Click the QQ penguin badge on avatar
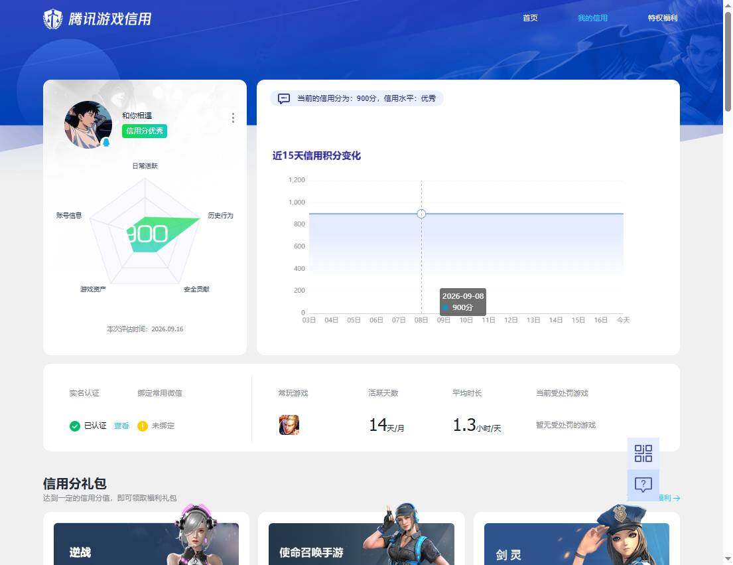The height and width of the screenshot is (565, 733). (x=106, y=142)
